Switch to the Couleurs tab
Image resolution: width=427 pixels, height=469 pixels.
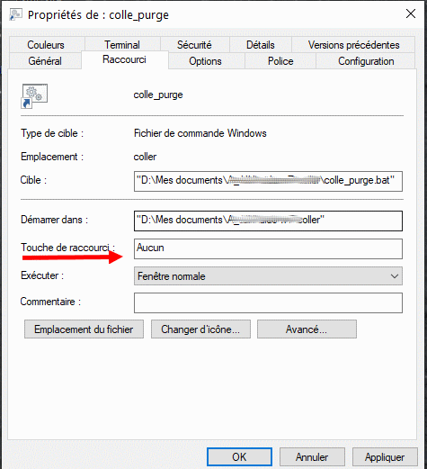pos(46,45)
